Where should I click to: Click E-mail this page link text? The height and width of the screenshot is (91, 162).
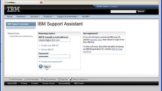16,79
